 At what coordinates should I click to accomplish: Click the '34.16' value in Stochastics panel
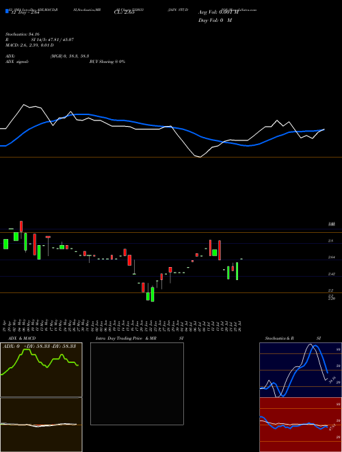pos(332,379)
